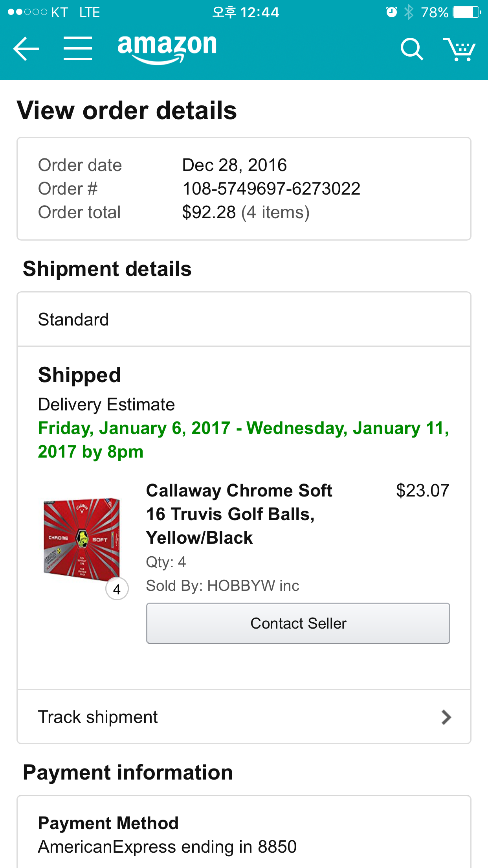Tap the quantity badge showing 4

point(117,589)
